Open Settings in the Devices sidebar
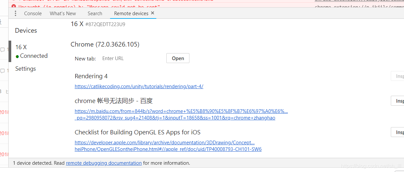 coord(25,69)
